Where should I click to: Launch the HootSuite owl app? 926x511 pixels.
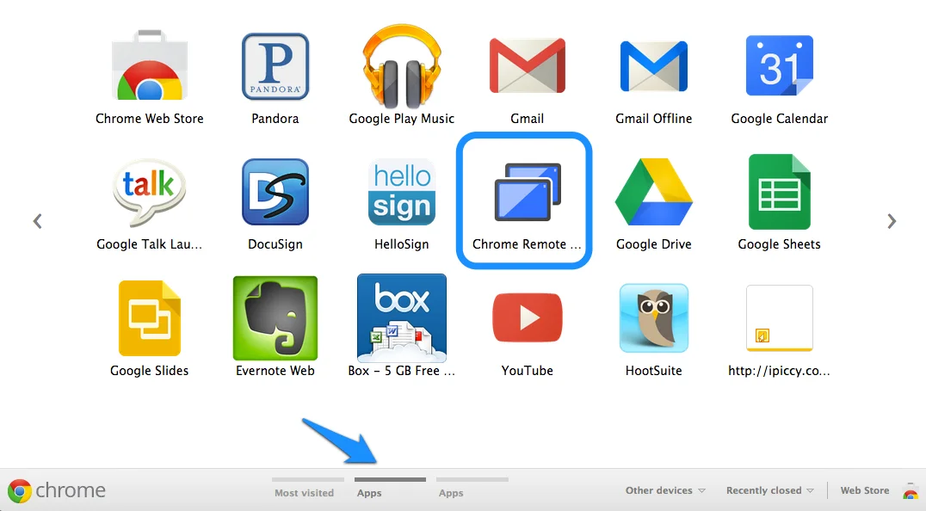click(654, 318)
